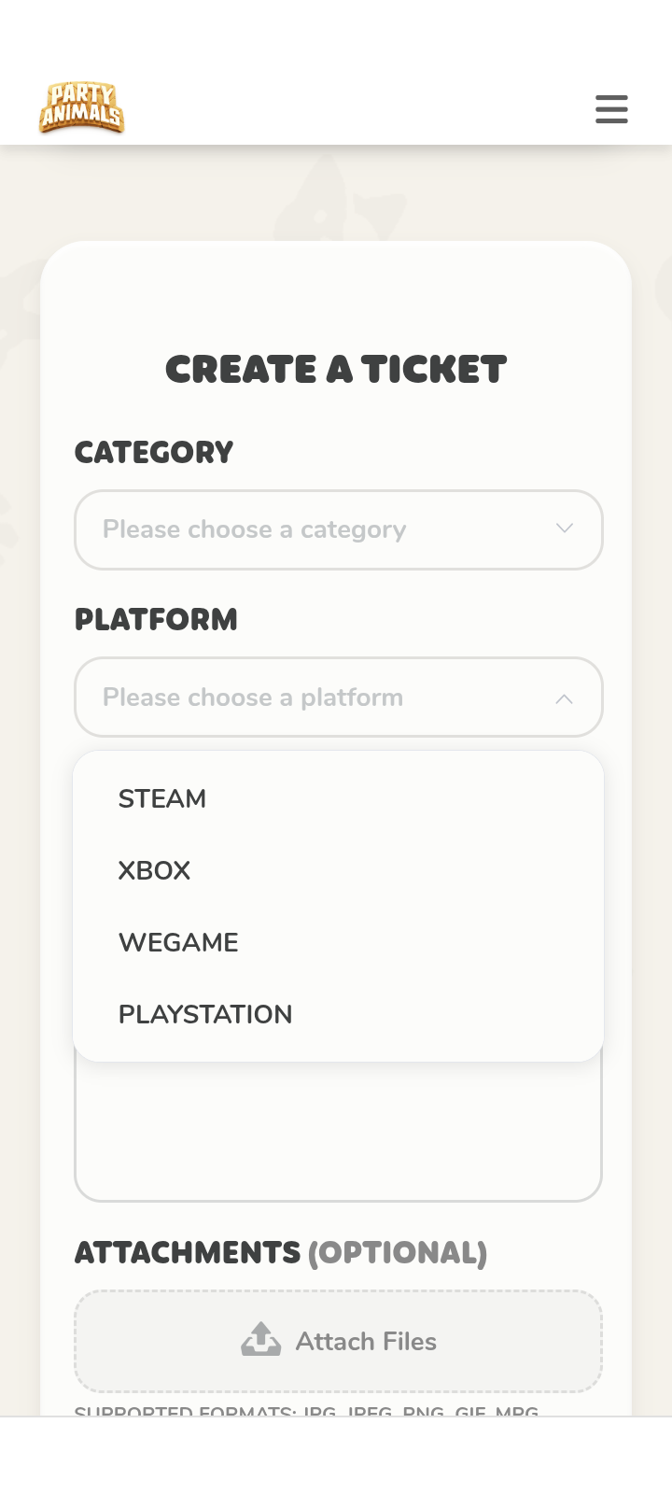Click the PLATFORM field label

click(156, 620)
